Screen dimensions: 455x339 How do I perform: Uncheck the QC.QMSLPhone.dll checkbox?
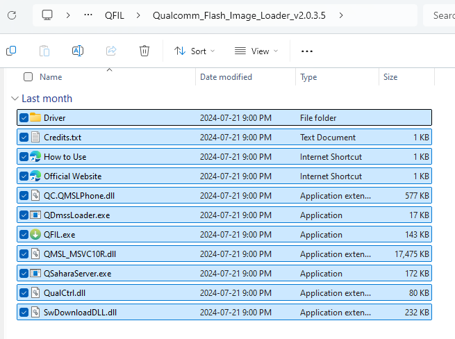(24, 196)
